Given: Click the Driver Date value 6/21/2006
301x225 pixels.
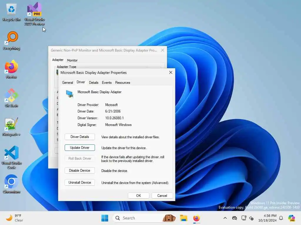Looking at the screenshot, I should 113,111.
